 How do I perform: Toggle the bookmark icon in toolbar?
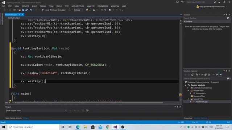click(109, 10)
